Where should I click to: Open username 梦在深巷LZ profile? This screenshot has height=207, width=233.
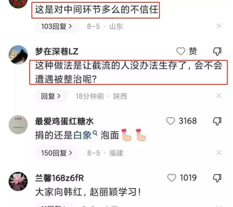(x=57, y=51)
